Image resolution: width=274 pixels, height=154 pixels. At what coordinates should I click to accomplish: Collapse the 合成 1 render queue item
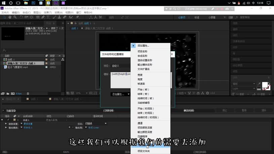pyautogui.click(x=2, y=120)
